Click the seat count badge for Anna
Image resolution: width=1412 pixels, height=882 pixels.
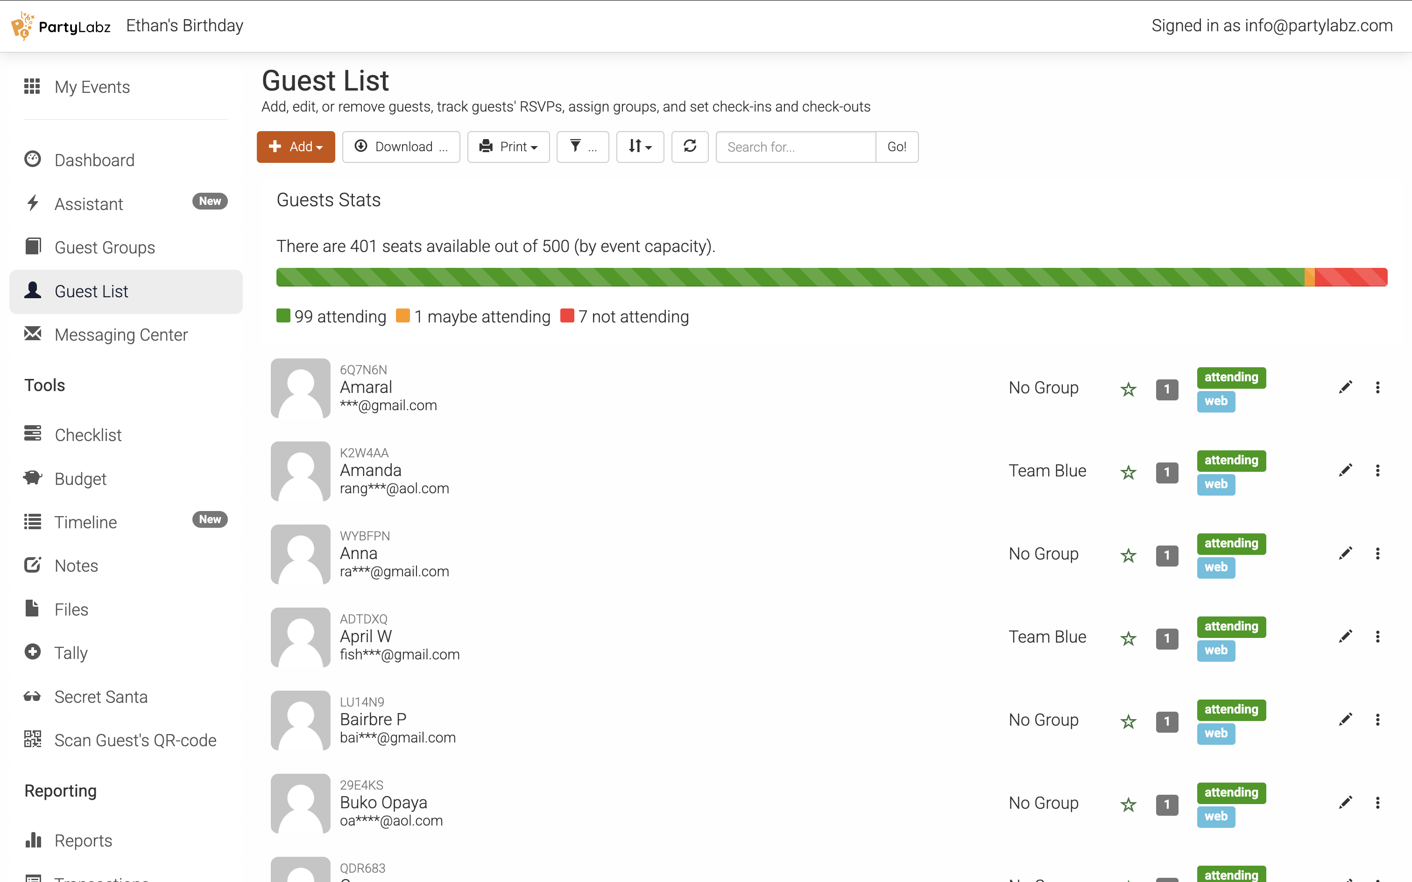(x=1167, y=555)
